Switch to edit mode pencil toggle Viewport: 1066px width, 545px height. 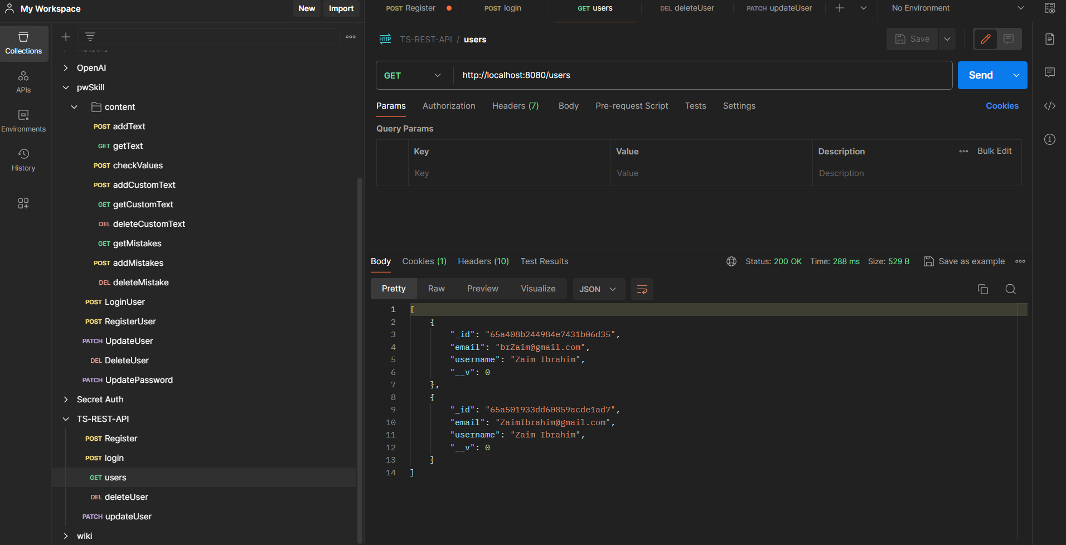985,39
